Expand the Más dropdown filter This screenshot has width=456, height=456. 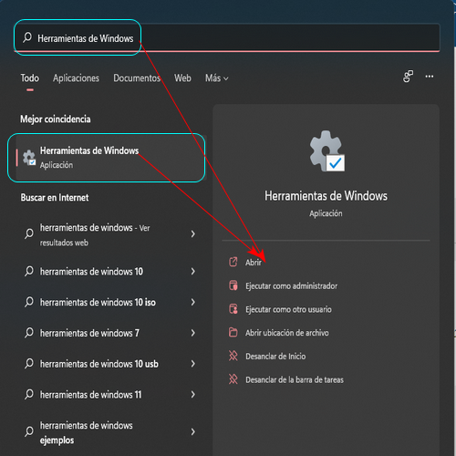point(217,78)
